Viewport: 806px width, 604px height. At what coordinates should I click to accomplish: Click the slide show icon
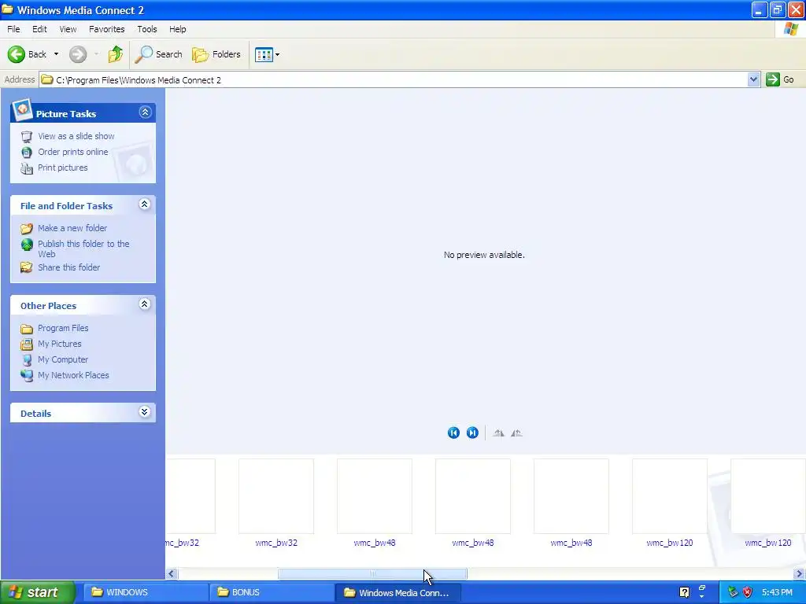(x=26, y=137)
